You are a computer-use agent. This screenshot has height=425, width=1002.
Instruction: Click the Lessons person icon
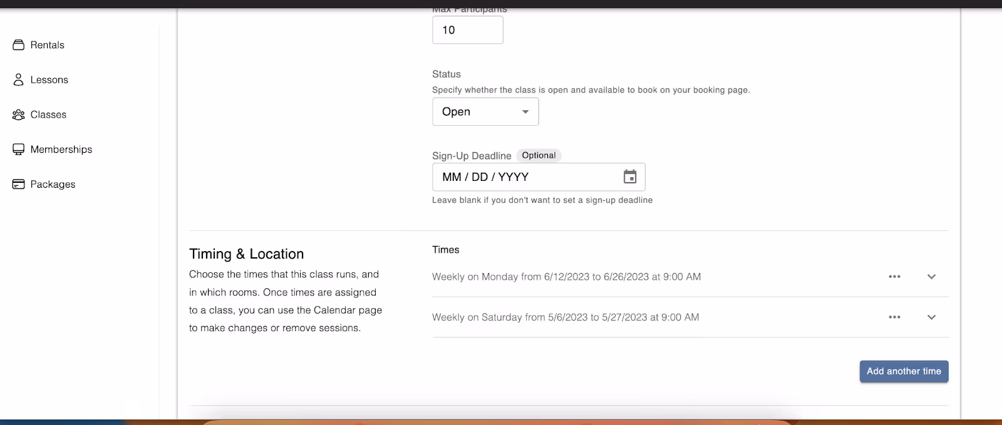click(x=19, y=79)
